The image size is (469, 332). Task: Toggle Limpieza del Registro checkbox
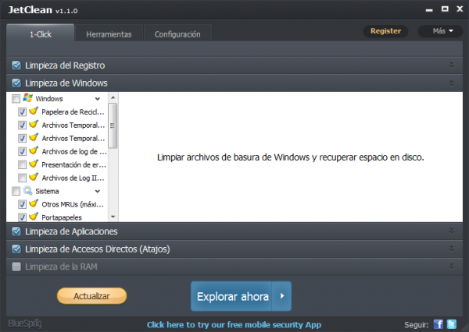(16, 65)
